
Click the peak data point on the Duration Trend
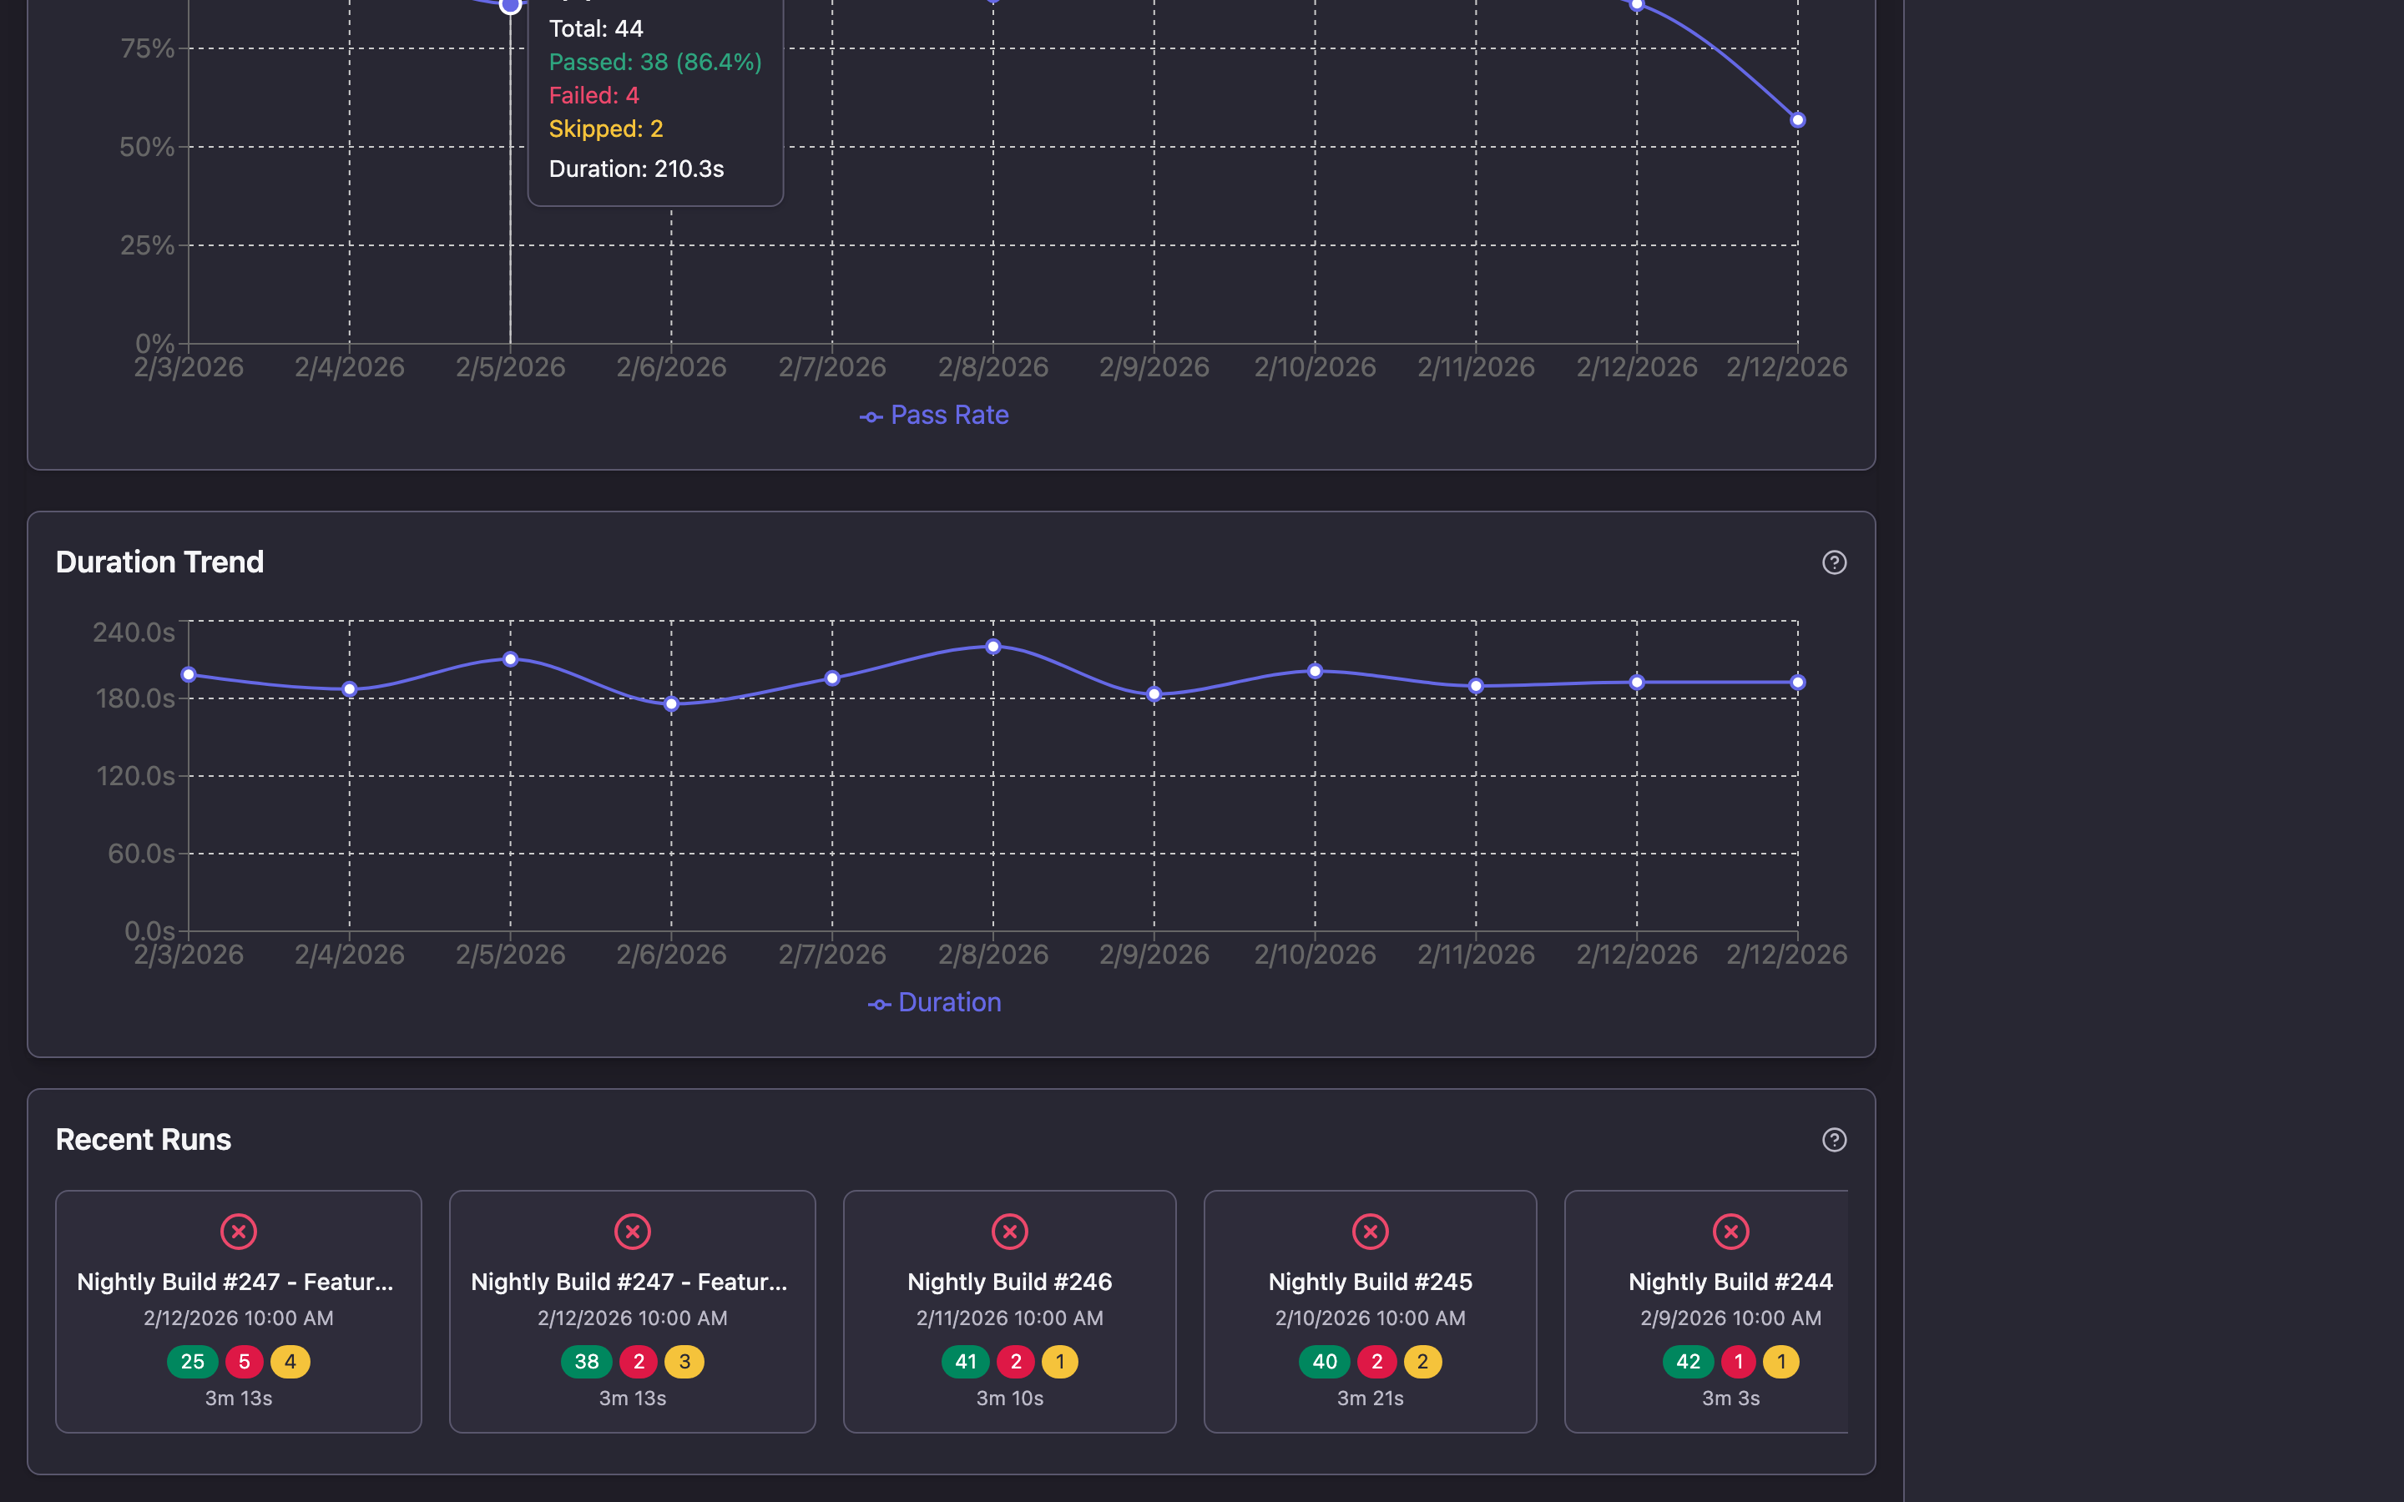tap(993, 646)
